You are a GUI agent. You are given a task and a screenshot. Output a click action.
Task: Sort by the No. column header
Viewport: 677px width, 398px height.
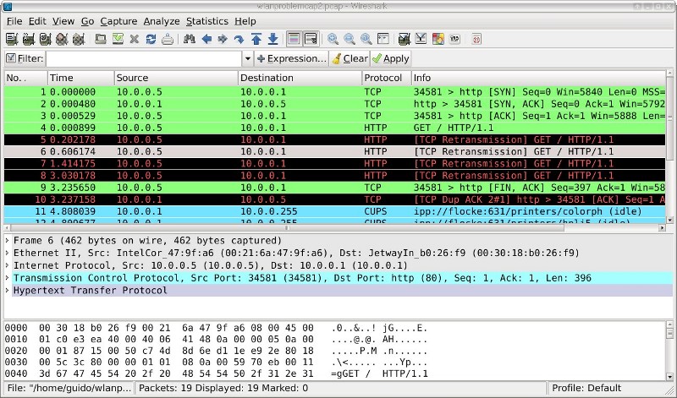pyautogui.click(x=25, y=78)
